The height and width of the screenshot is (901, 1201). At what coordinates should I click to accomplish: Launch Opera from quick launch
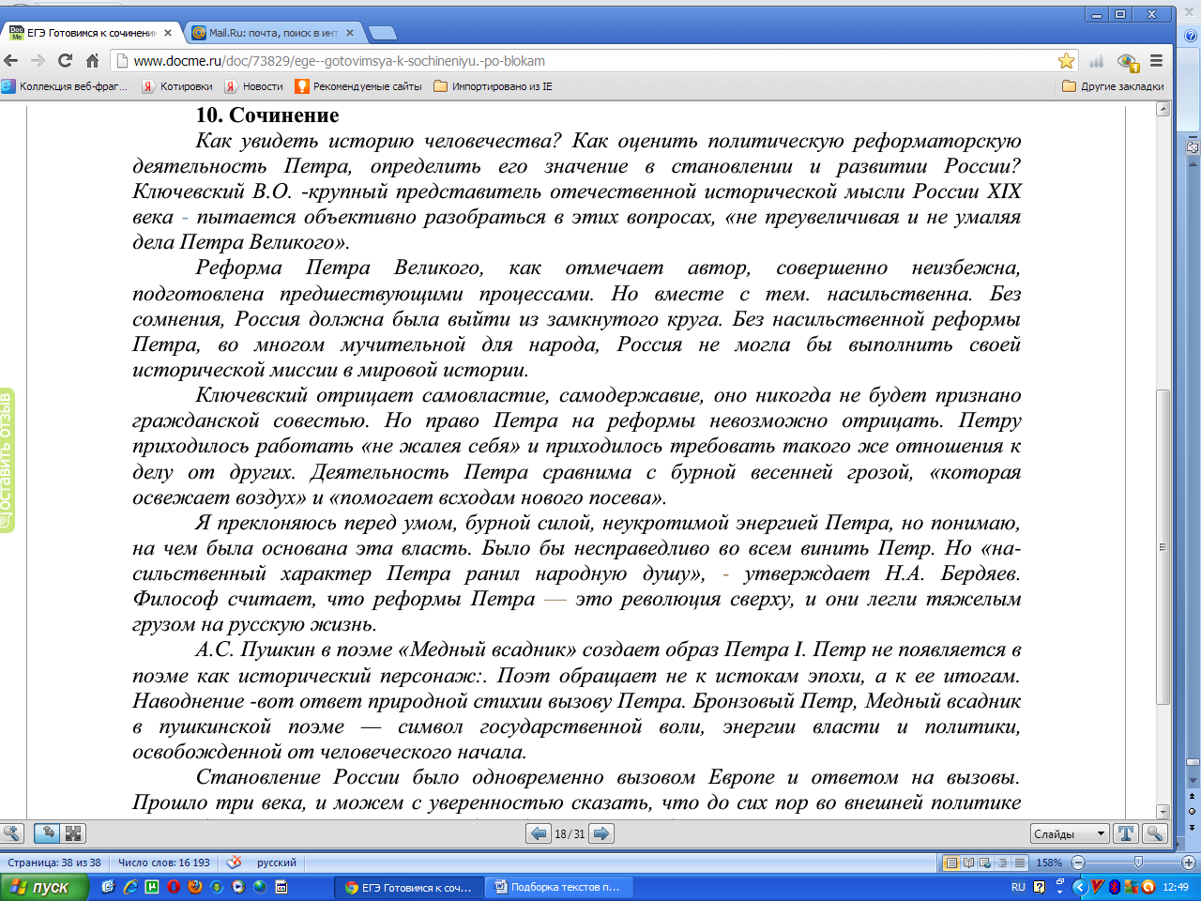(174, 887)
